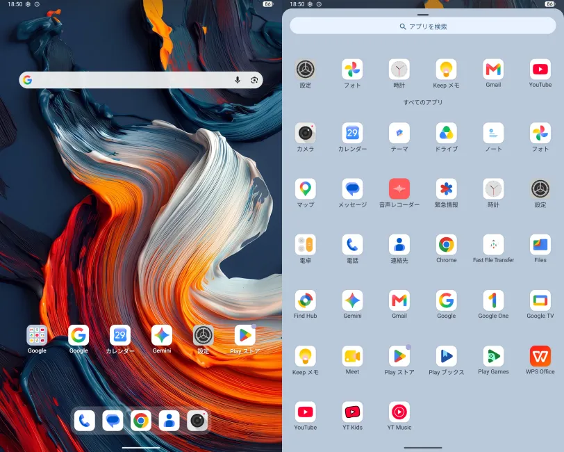Screen dimensions: 564x452
Task: Open the Google One app
Action: [493, 300]
